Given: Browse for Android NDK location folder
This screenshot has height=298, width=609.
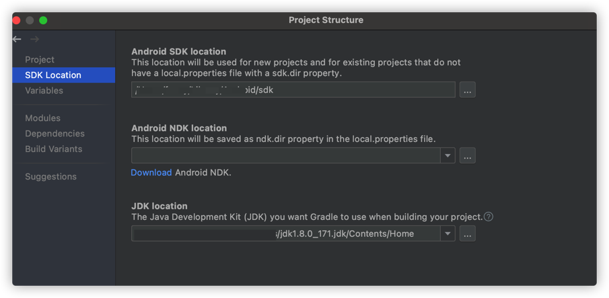Looking at the screenshot, I should point(468,155).
